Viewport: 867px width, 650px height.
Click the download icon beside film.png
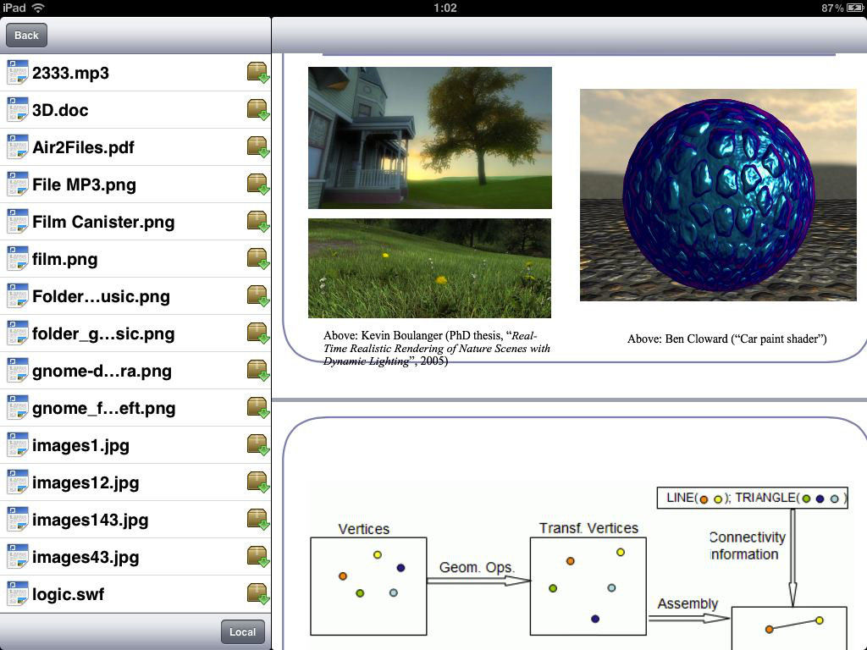click(x=257, y=259)
